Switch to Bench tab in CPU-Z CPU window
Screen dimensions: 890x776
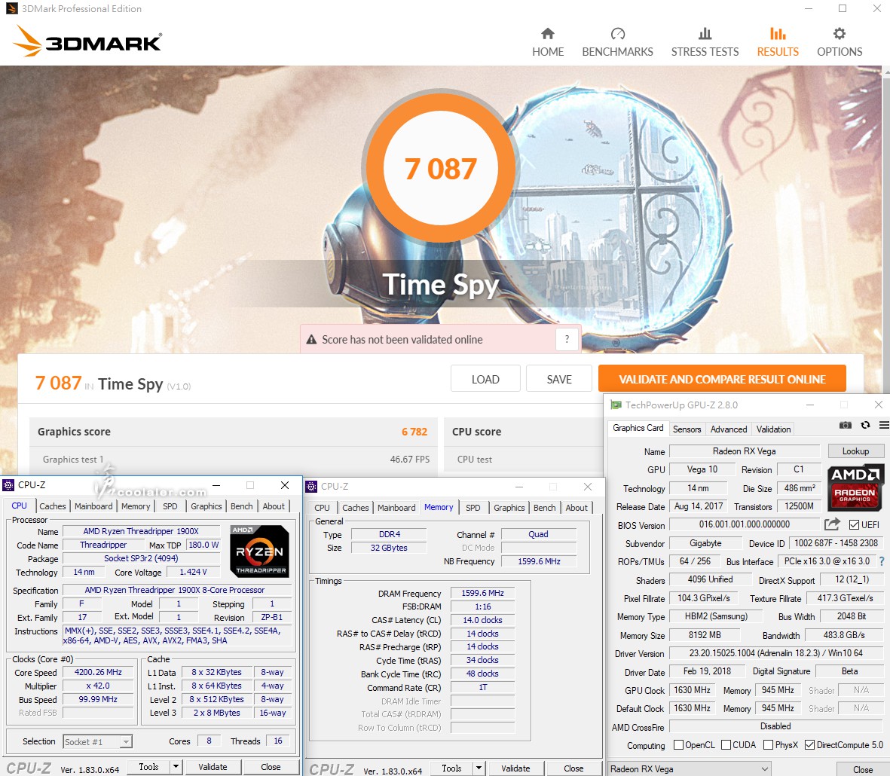(242, 506)
